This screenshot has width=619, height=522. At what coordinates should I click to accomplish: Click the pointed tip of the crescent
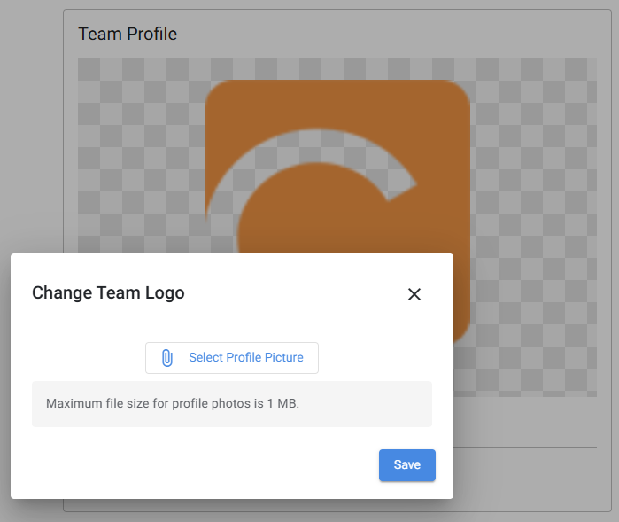pyautogui.click(x=411, y=186)
